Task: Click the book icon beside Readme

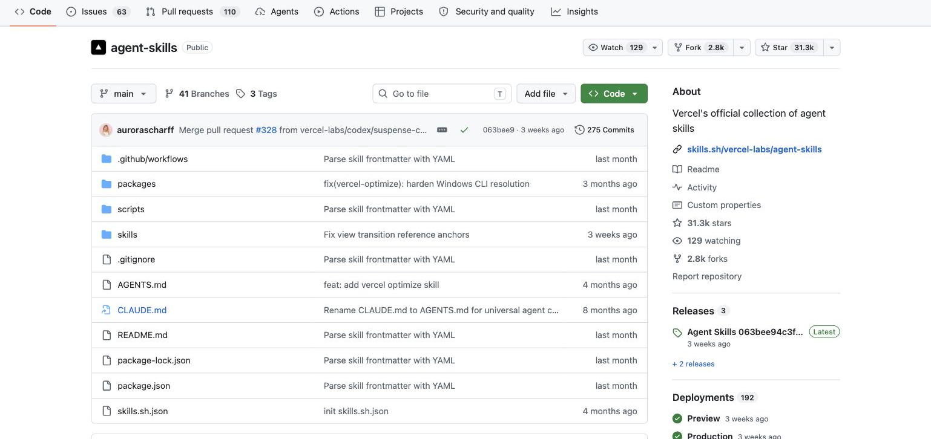Action: click(677, 169)
